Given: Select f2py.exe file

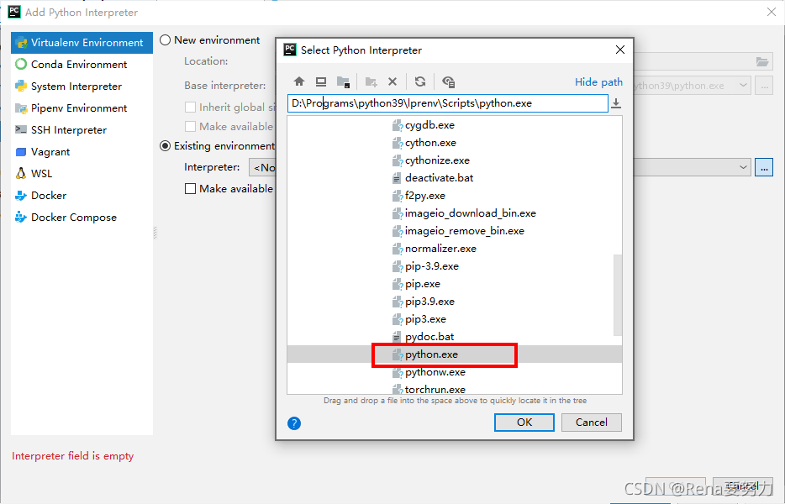Looking at the screenshot, I should 425,196.
